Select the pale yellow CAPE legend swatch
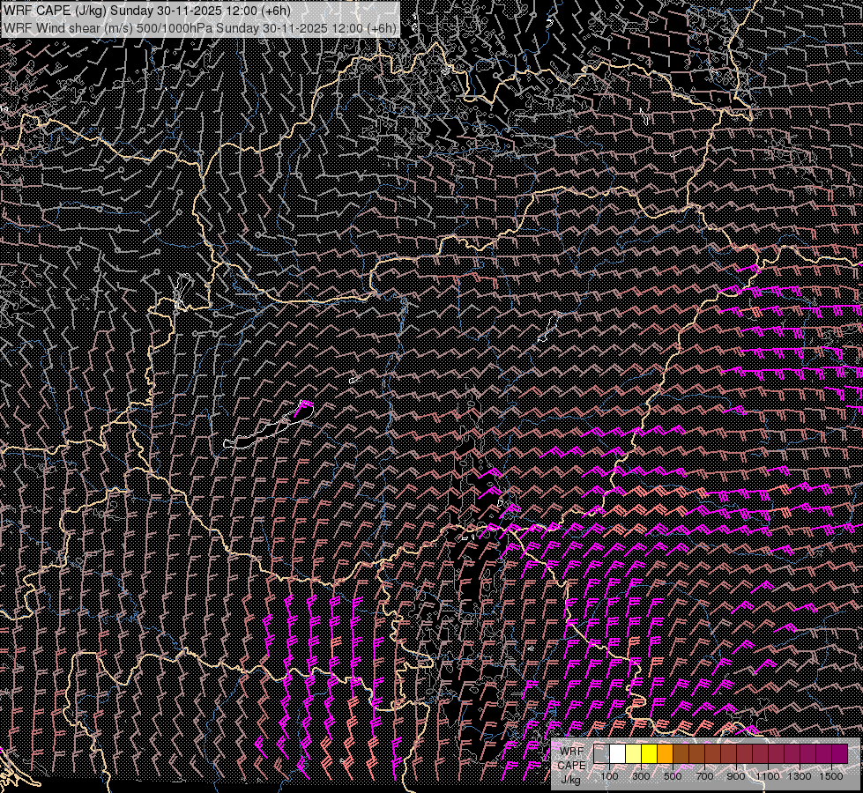Viewport: 863px width, 793px height. tap(634, 754)
